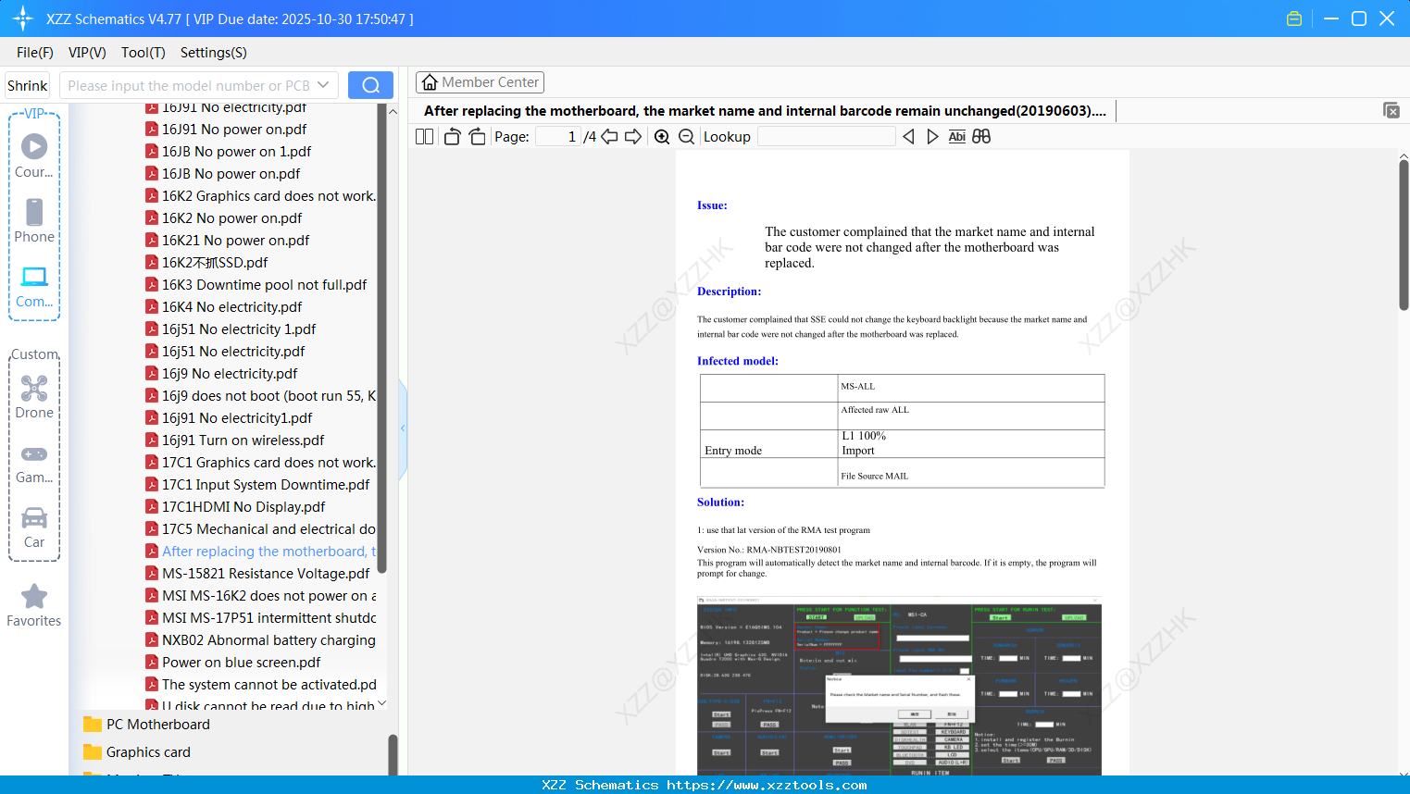Click the PDF viewer vertical scrollbar thumb
The image size is (1410, 794).
(1404, 235)
